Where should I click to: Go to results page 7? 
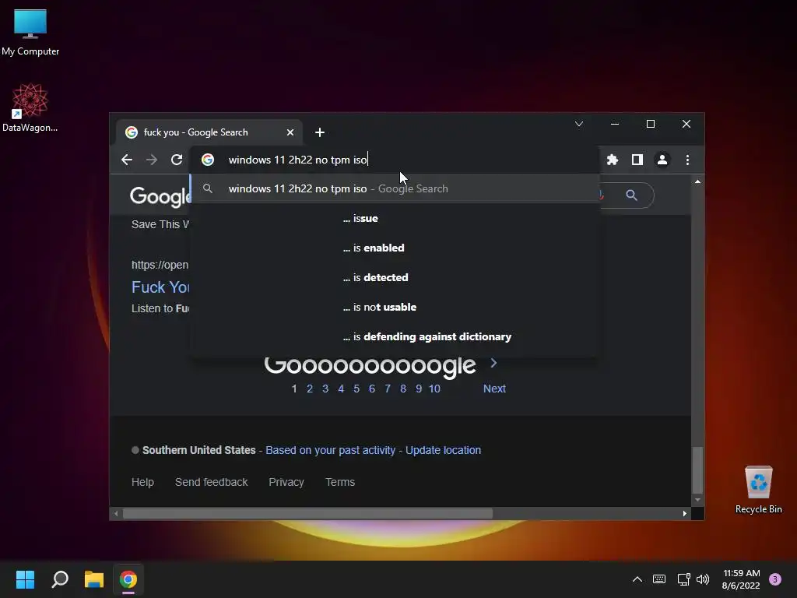(x=388, y=389)
